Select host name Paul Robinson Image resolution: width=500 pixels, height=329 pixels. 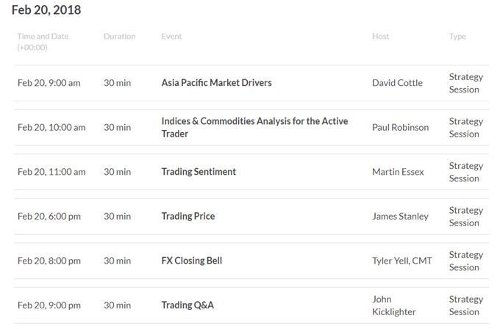click(x=401, y=127)
